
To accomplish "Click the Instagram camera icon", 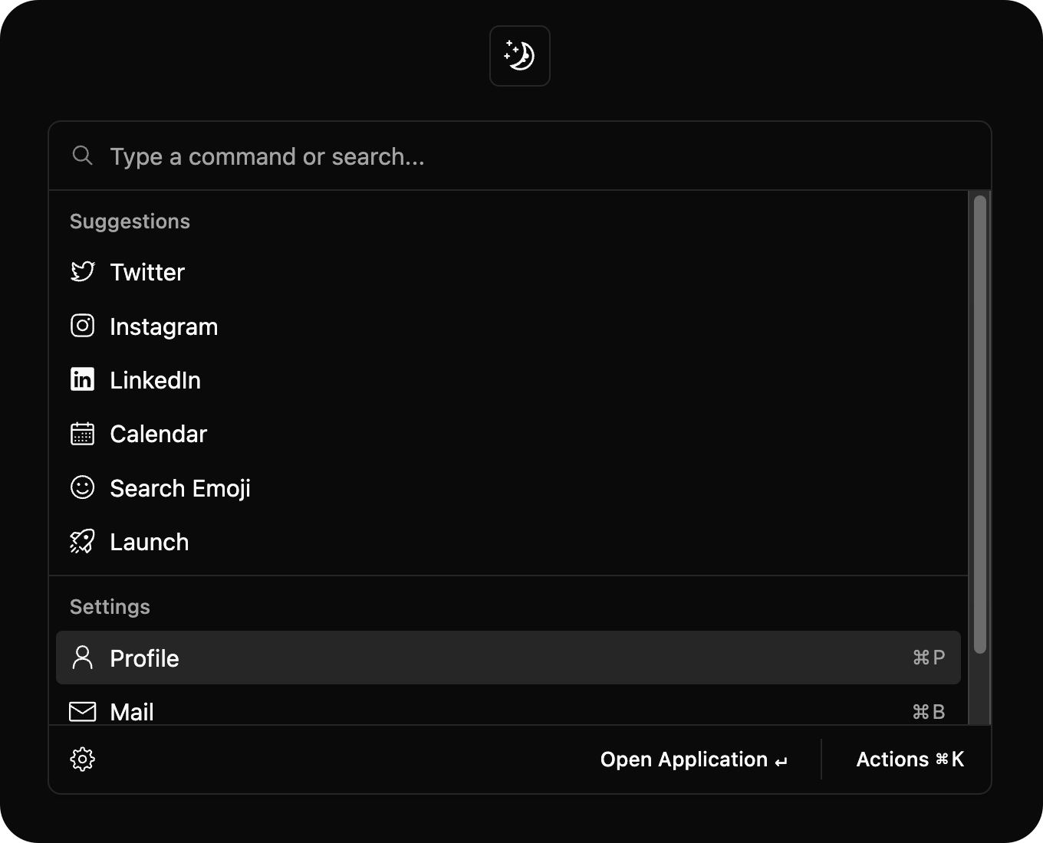I will (x=83, y=326).
